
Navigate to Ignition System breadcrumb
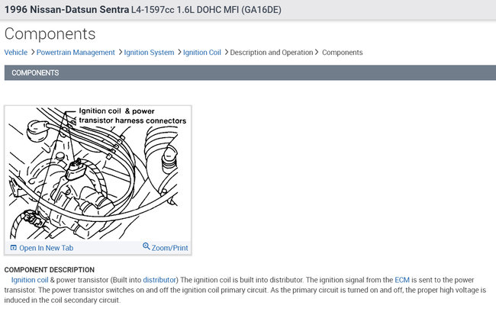pos(149,53)
